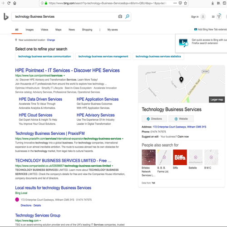Click the location pin icon near autodetected location
The image size is (227, 227).
coord(16,40)
